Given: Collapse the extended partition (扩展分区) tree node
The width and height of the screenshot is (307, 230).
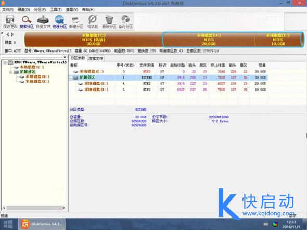Looking at the screenshot, I should (x=11, y=72).
